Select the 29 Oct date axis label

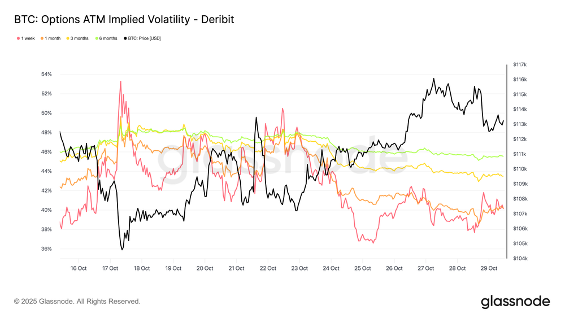pyautogui.click(x=489, y=268)
